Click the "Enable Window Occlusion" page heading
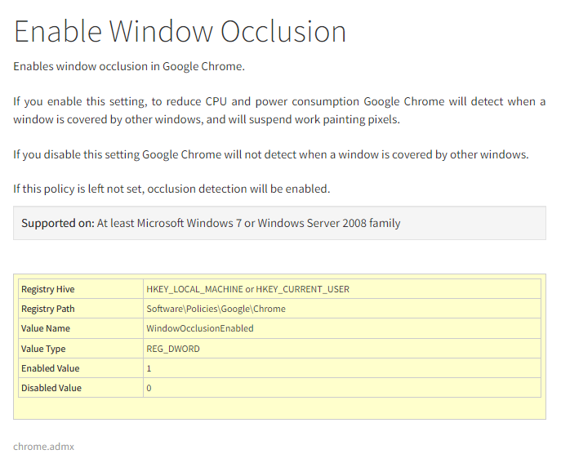The width and height of the screenshot is (561, 472). pyautogui.click(x=180, y=31)
